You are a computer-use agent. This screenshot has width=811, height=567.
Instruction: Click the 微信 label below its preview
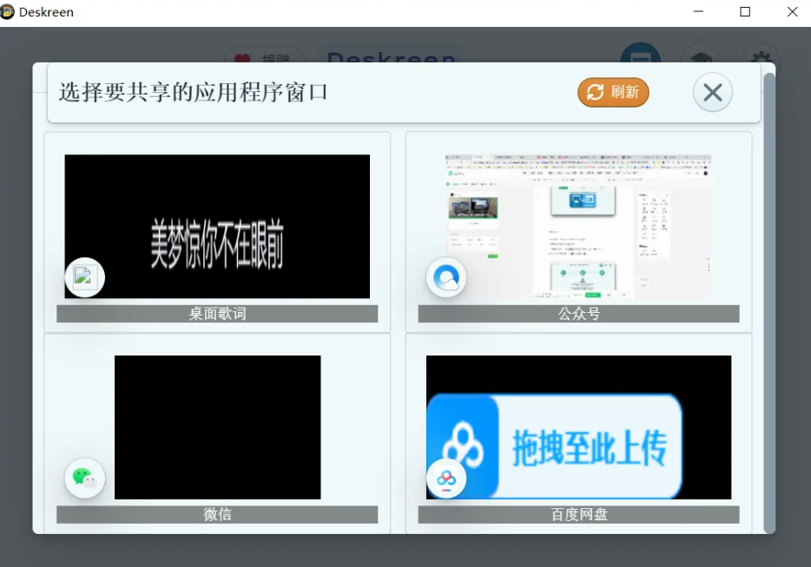[x=216, y=514]
